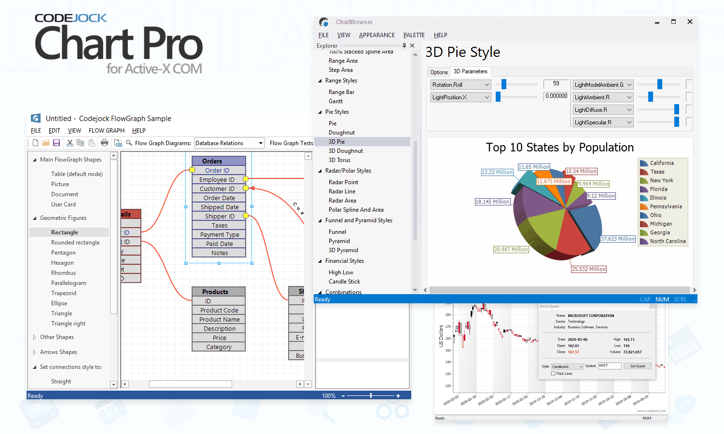The image size is (724, 434).
Task: Toggle the checkbox next to LightDiffuse.R slider
Action: pos(689,109)
